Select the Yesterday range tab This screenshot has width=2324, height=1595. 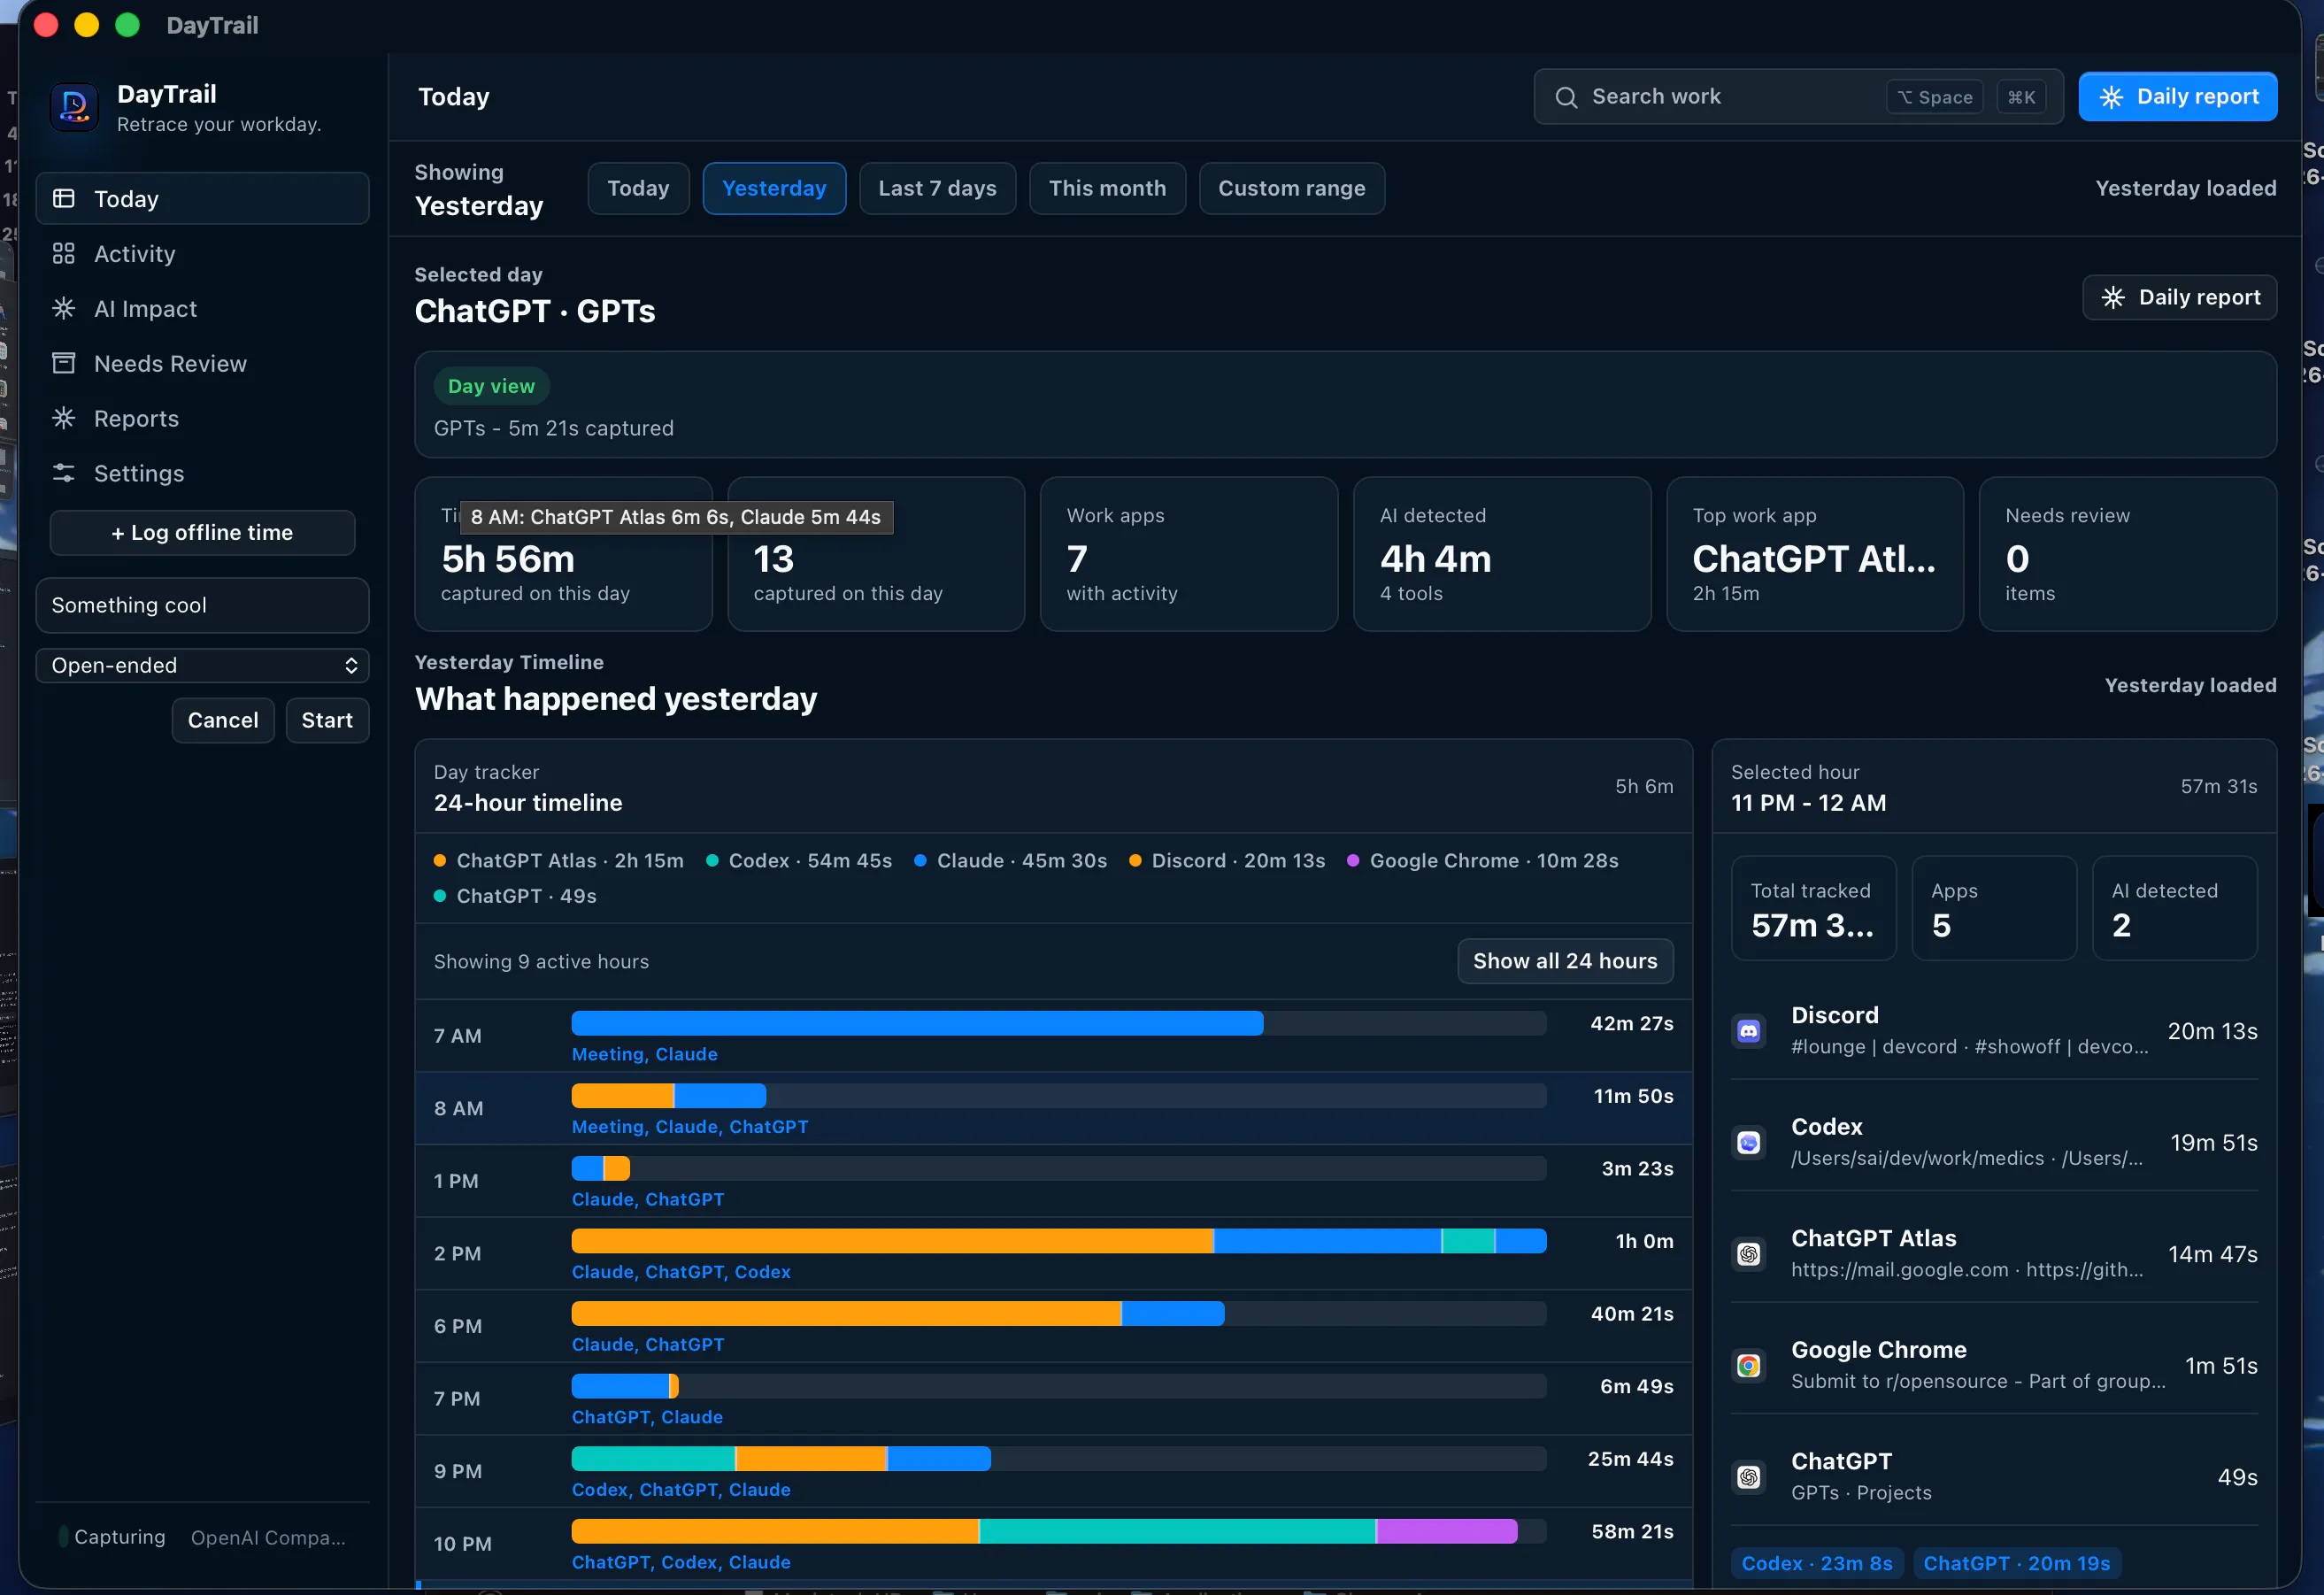[774, 189]
